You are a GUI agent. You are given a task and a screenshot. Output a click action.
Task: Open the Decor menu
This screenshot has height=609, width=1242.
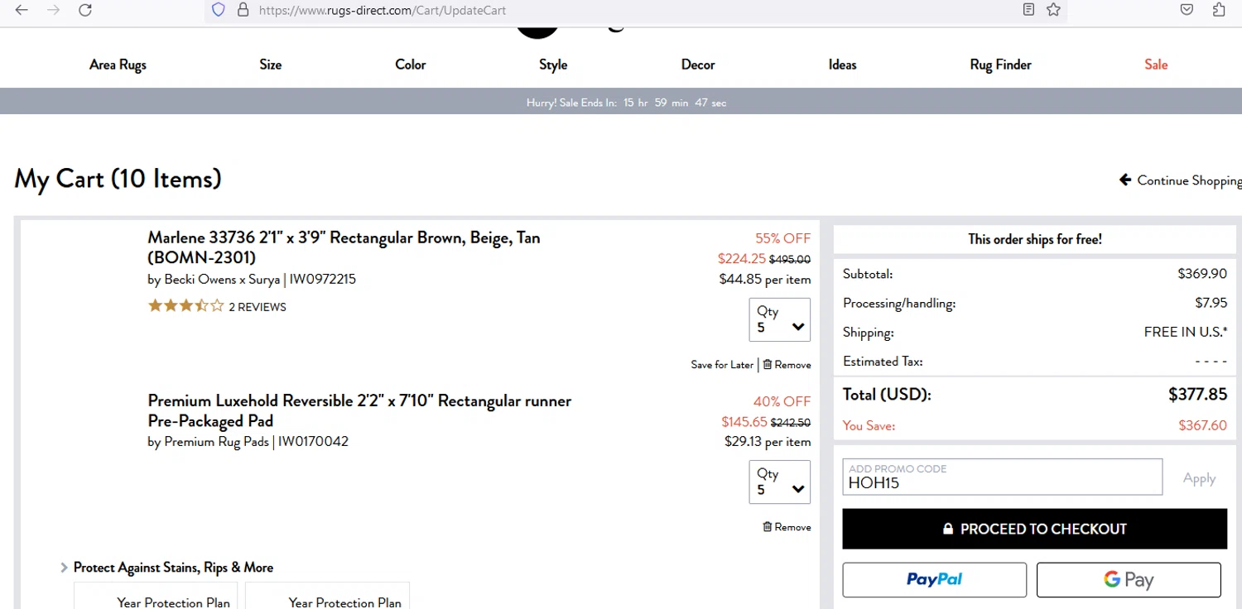pos(698,65)
